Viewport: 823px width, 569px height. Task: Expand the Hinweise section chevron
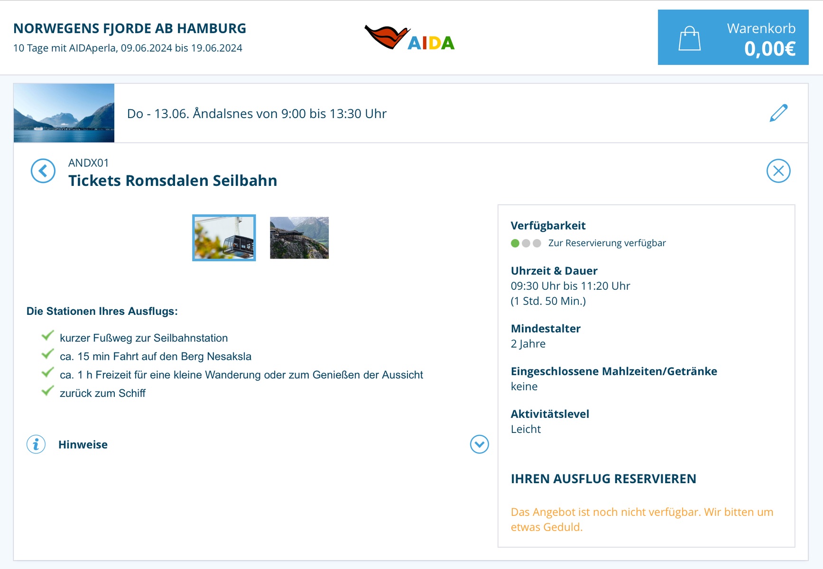[479, 444]
